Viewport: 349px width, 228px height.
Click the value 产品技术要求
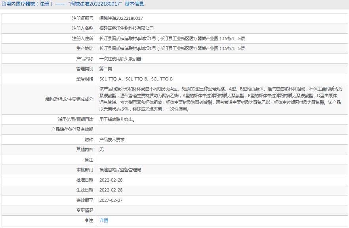coord(112,140)
